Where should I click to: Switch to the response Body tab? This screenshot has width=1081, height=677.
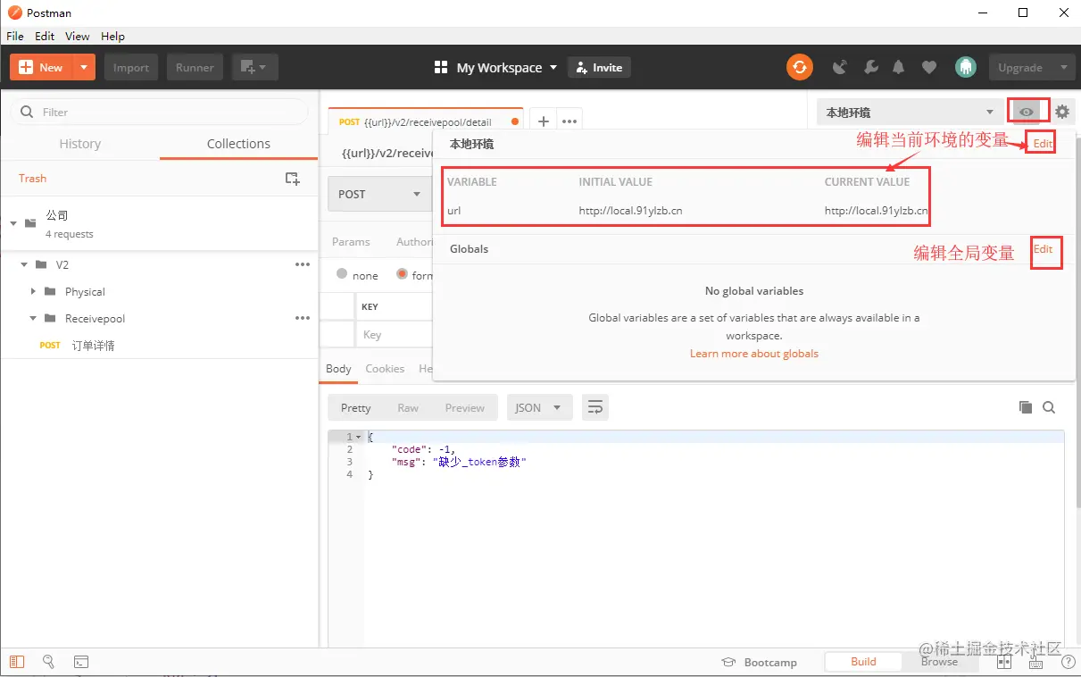click(338, 369)
